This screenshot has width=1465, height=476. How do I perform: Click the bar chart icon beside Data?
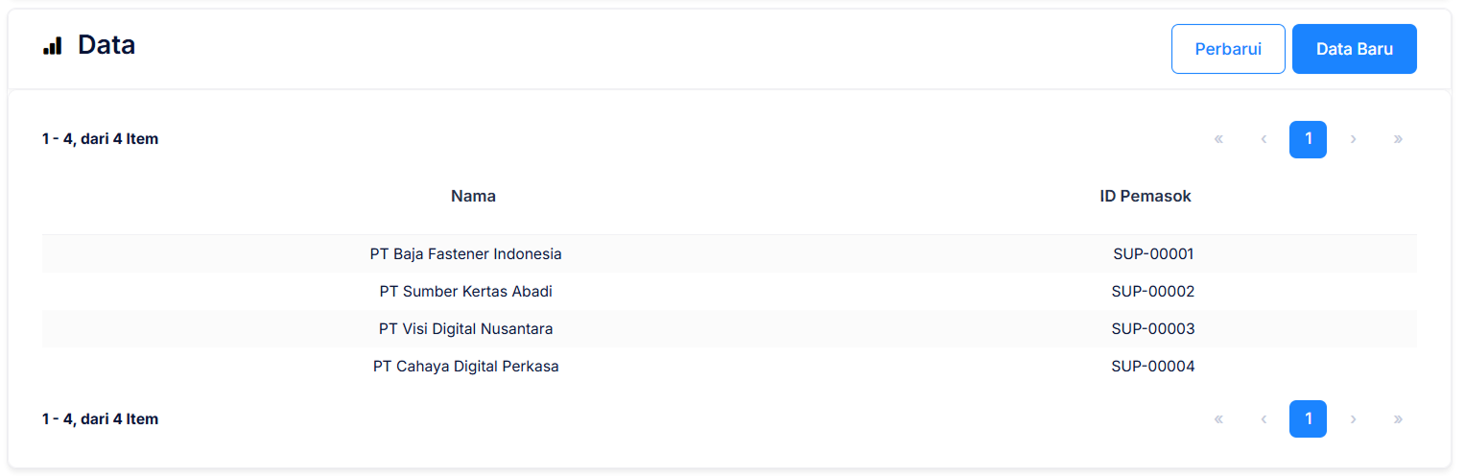tap(52, 45)
